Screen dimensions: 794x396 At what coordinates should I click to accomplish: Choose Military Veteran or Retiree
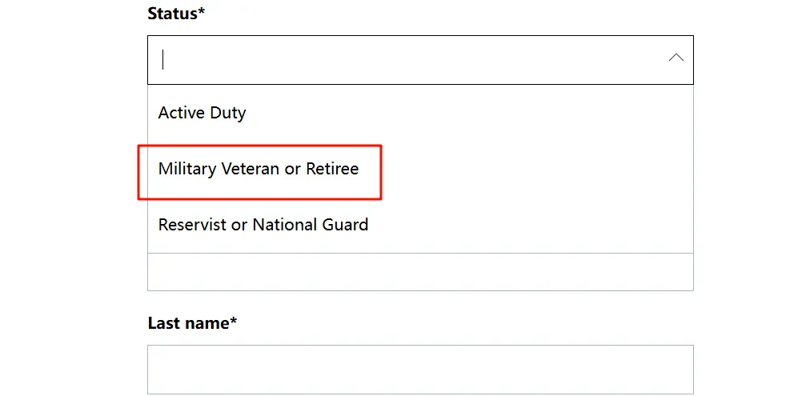coord(259,169)
